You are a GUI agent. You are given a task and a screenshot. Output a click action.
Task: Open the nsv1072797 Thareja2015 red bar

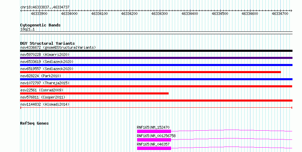tap(156, 86)
